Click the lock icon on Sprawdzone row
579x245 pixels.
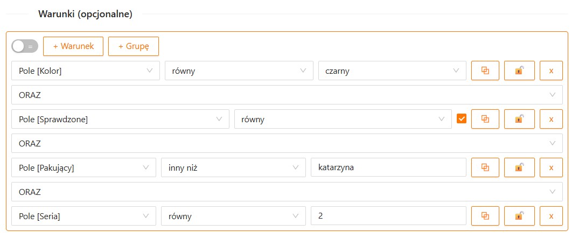click(519, 119)
